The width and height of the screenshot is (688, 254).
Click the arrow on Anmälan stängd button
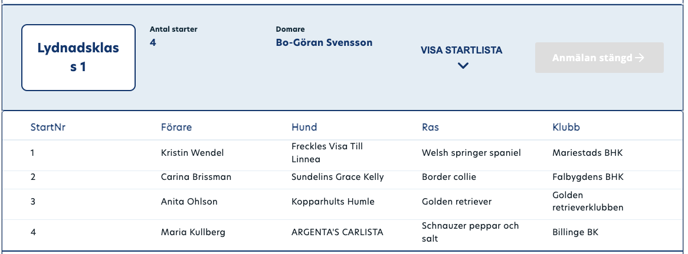coord(640,58)
